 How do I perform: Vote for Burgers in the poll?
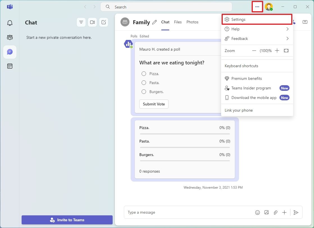point(144,92)
